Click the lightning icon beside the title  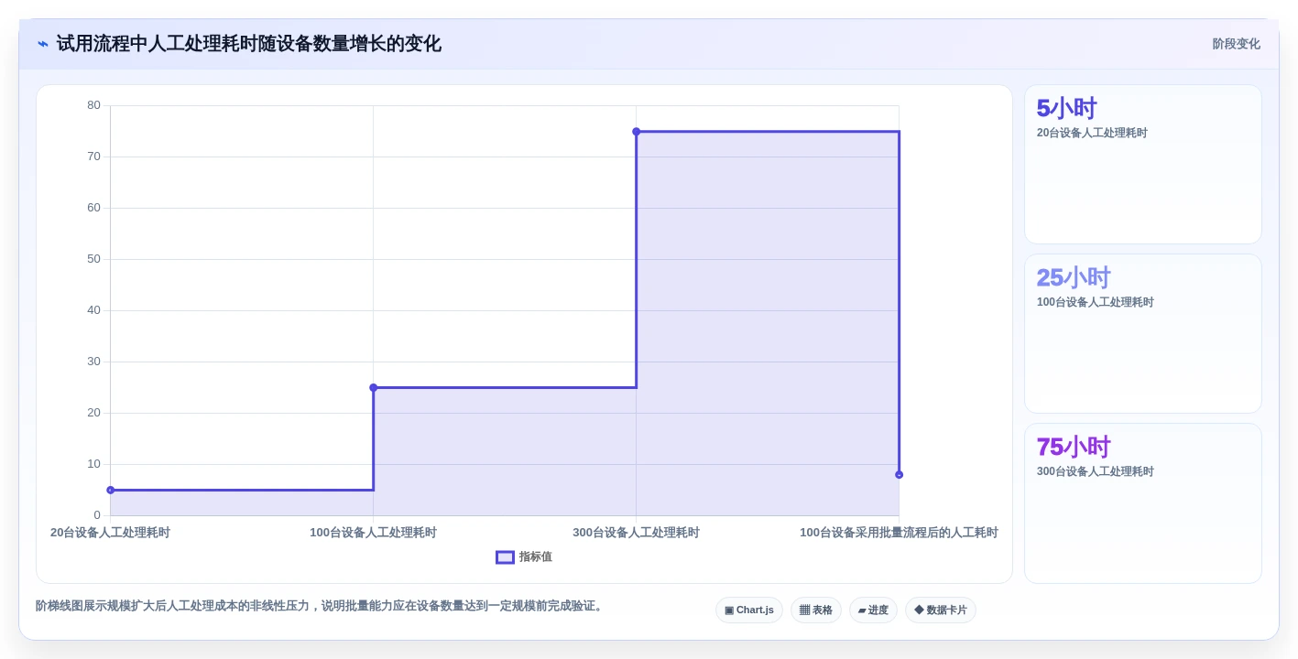click(43, 44)
